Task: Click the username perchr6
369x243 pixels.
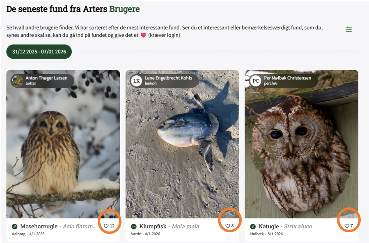Action: [271, 84]
